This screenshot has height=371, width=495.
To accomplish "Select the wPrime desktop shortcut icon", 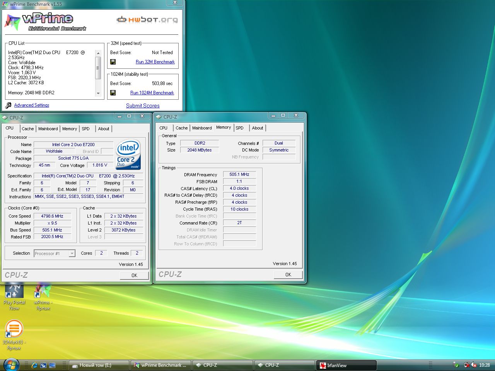I will click(x=43, y=297).
